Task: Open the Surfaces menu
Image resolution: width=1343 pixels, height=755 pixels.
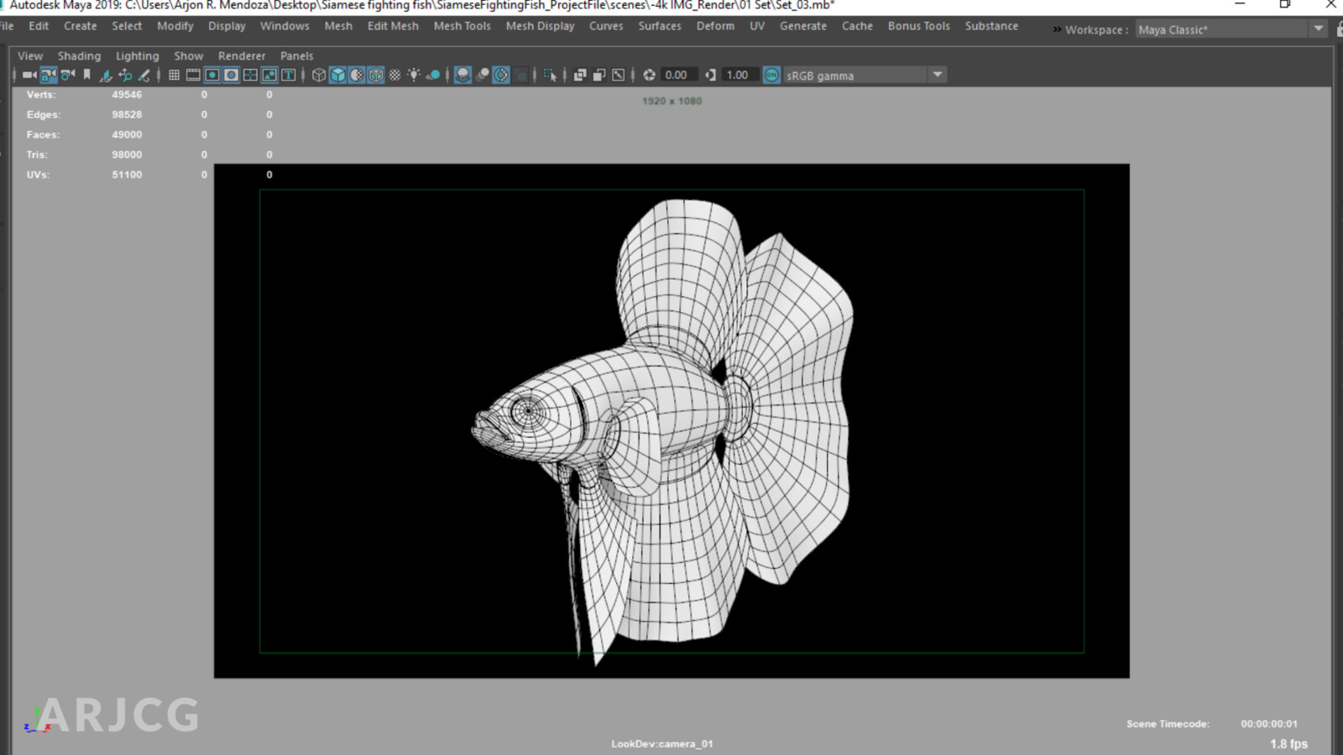Action: pos(660,26)
